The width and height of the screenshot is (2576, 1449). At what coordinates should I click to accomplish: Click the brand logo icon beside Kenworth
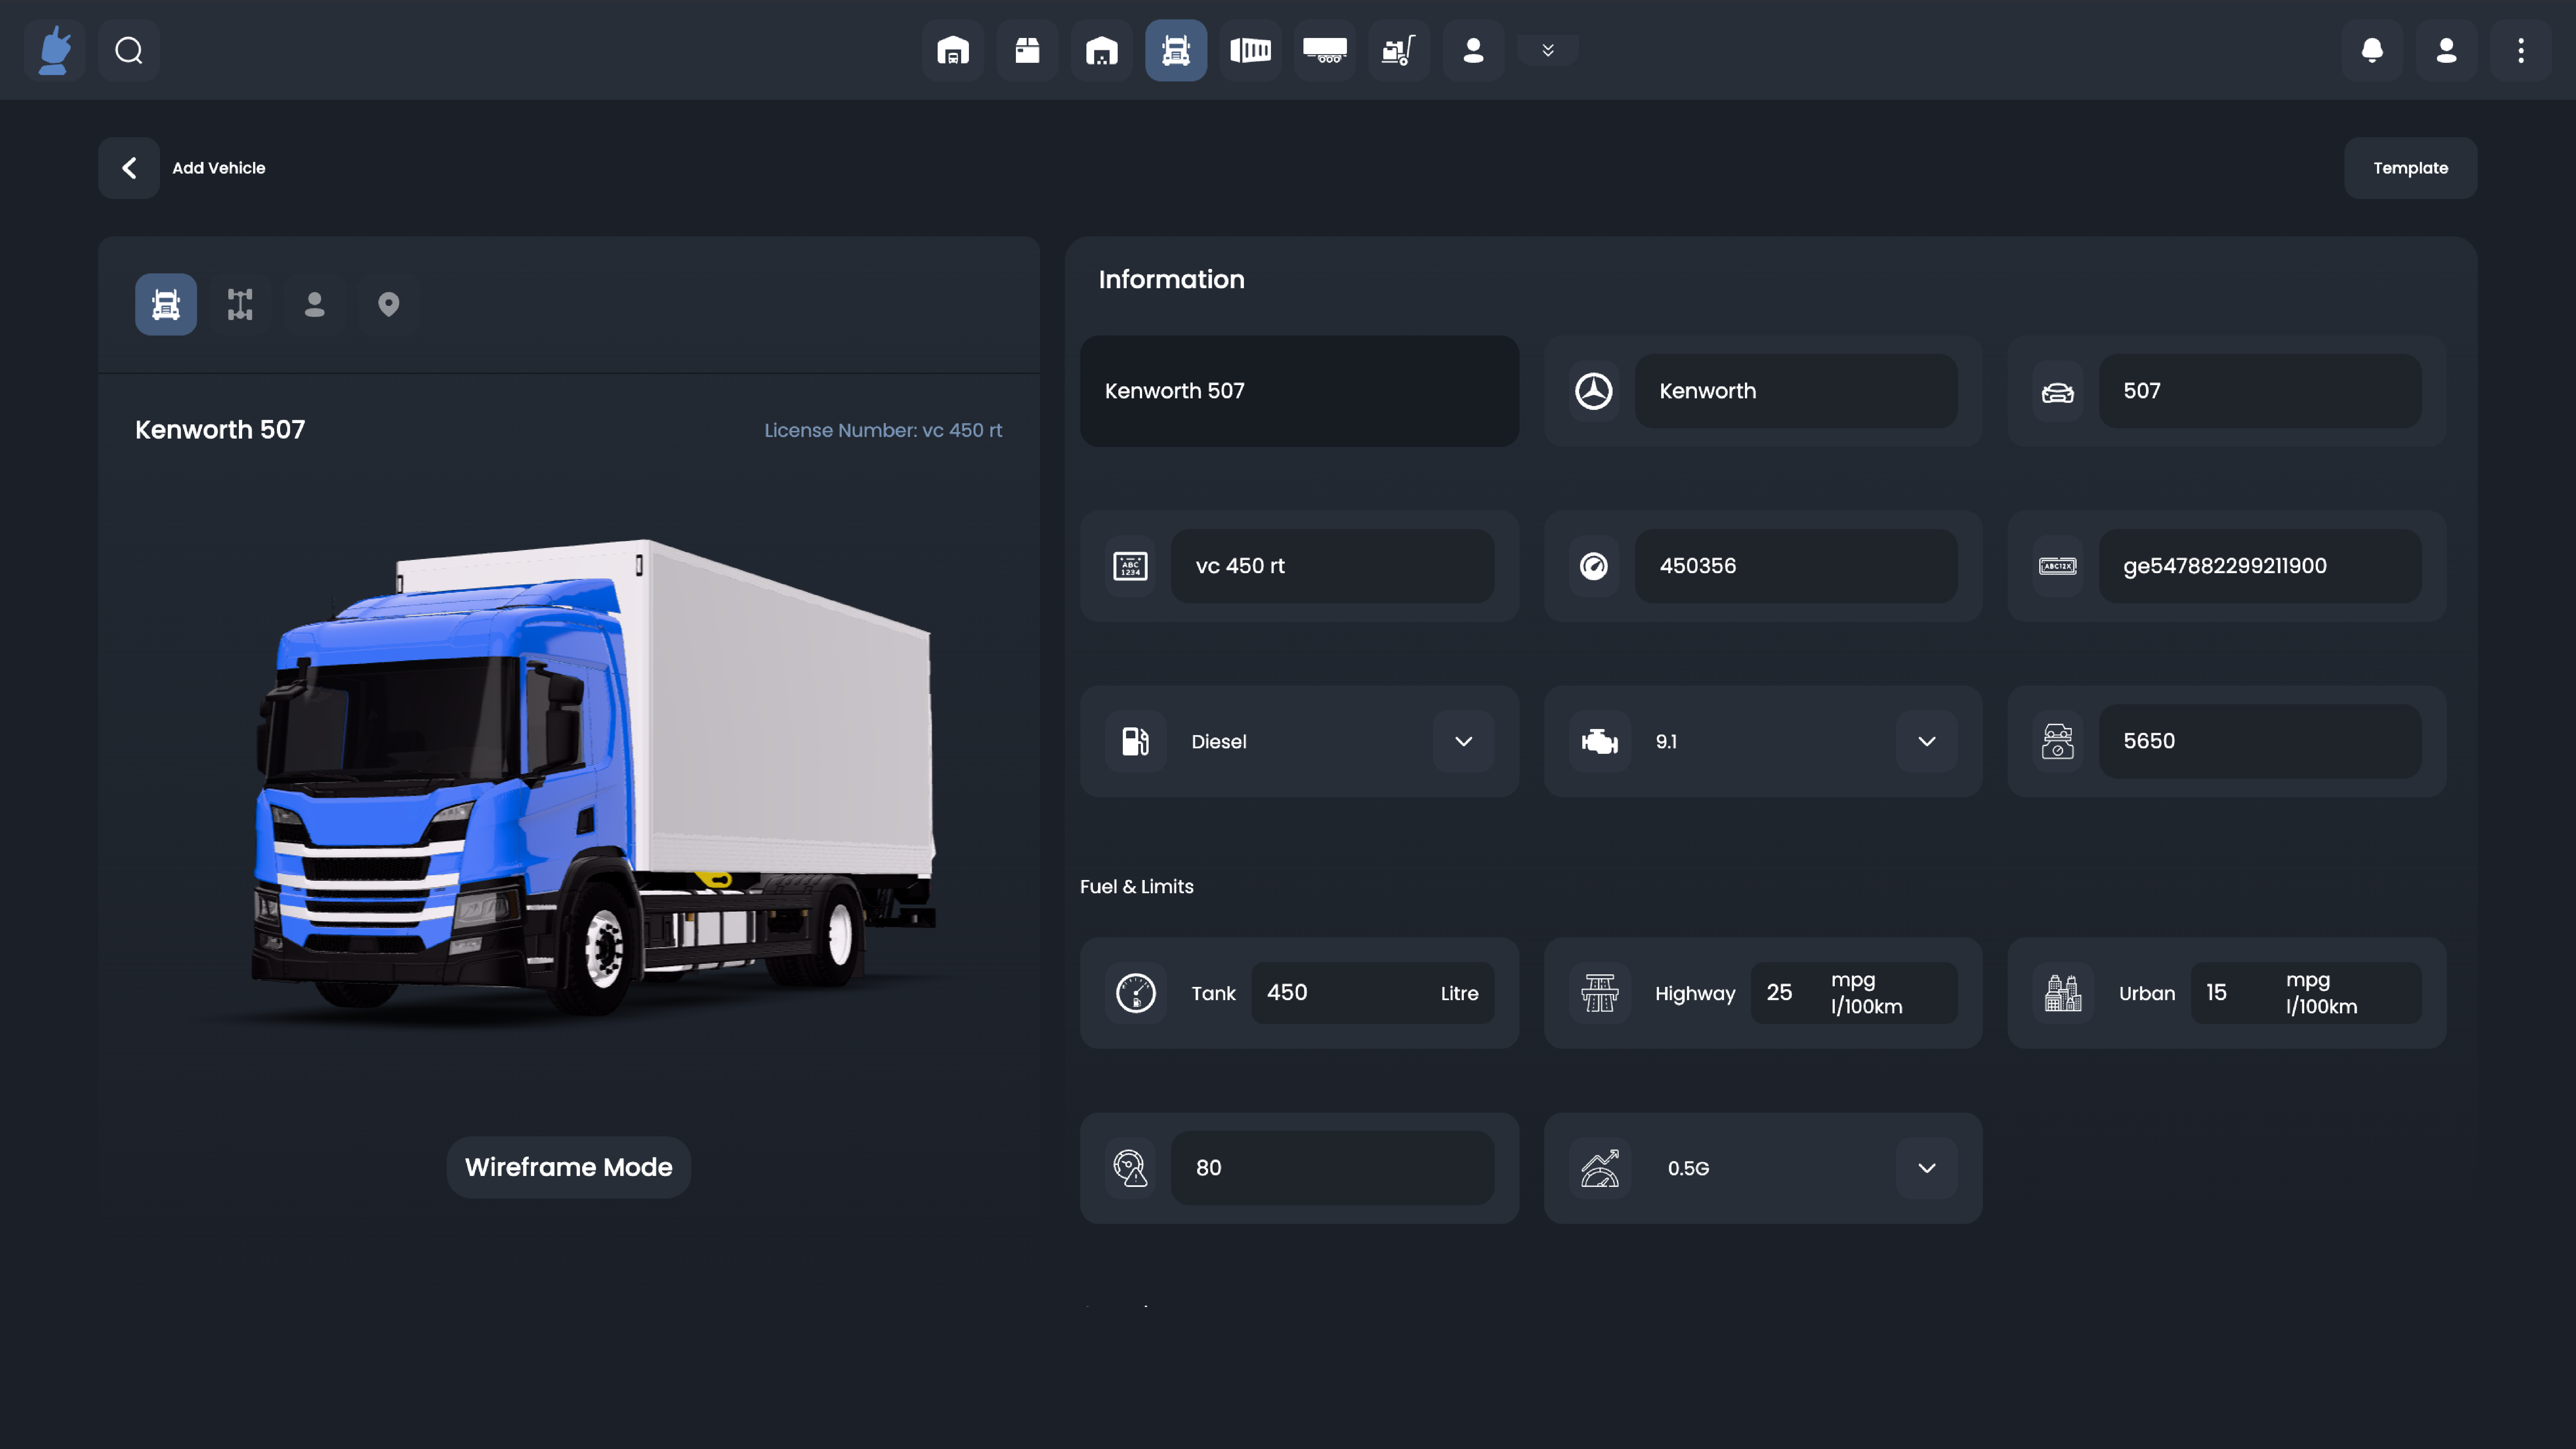(x=1594, y=391)
